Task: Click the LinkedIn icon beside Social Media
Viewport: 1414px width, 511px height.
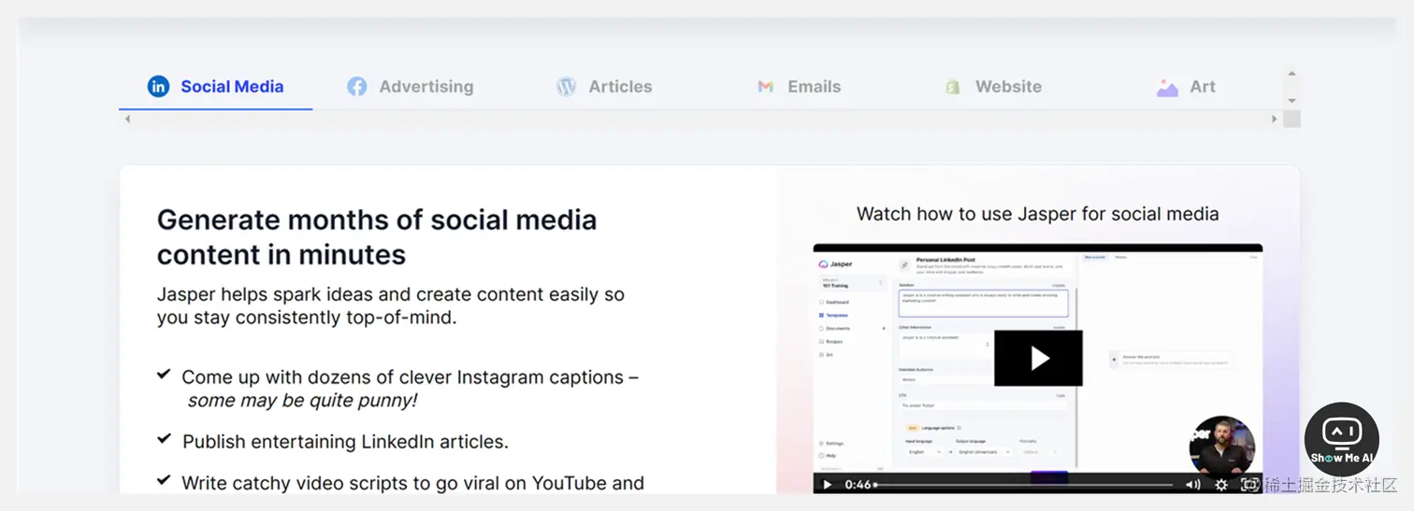Action: pyautogui.click(x=158, y=87)
